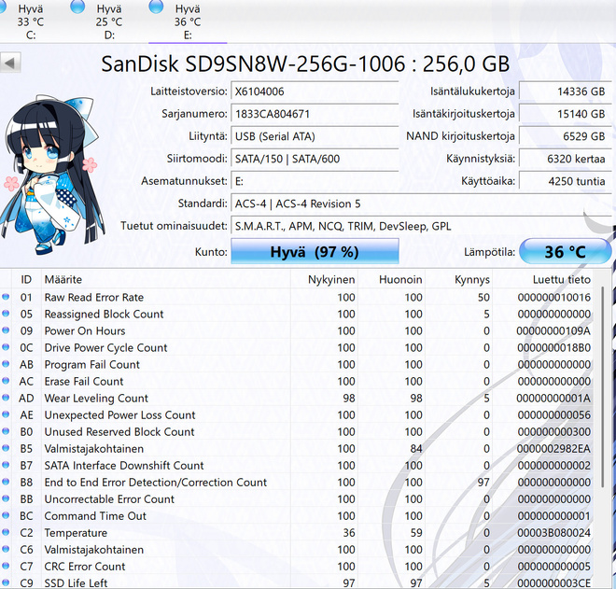The height and width of the screenshot is (589, 616).
Task: Click the status orb of Uncorrectable Error Count
Action: tap(6, 498)
